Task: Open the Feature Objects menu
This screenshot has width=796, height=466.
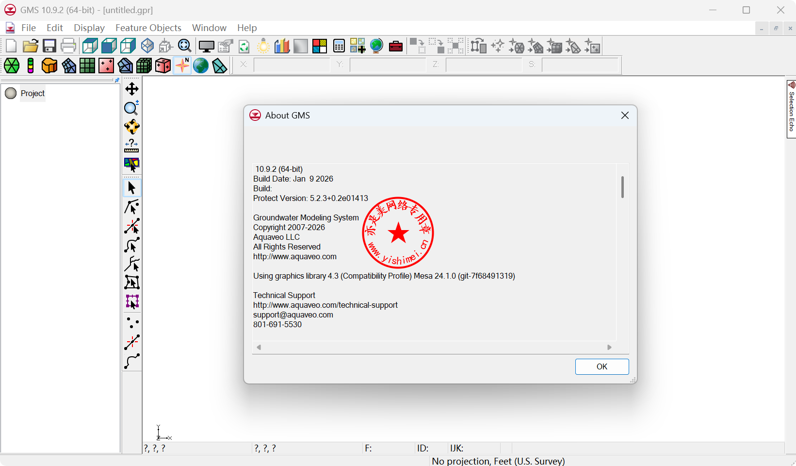Action: [148, 28]
